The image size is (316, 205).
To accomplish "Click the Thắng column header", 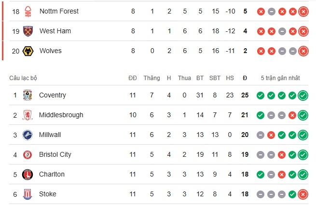I will pos(151,78).
